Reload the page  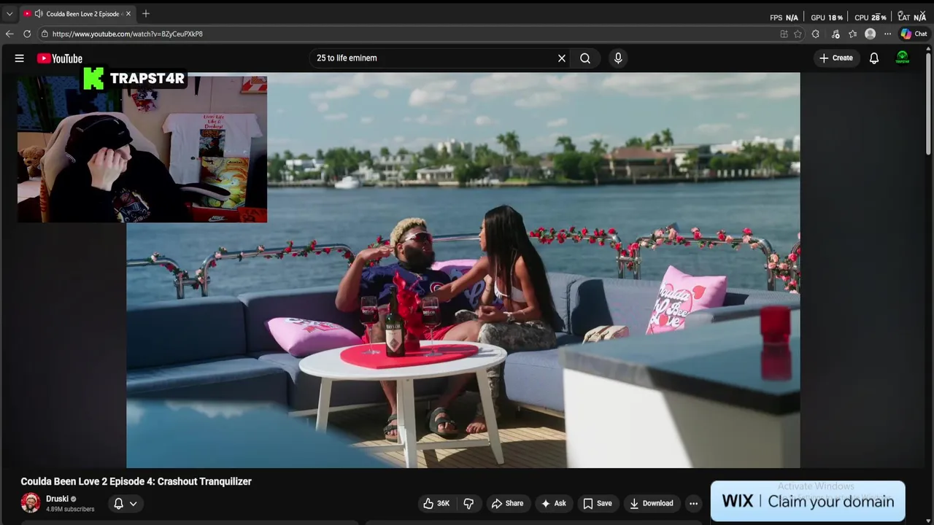tap(27, 34)
